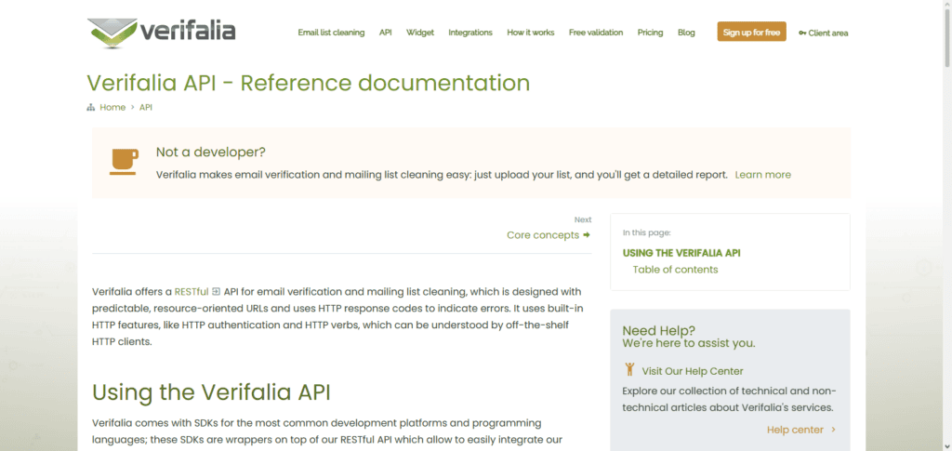Click the API breadcrumb link

point(146,108)
